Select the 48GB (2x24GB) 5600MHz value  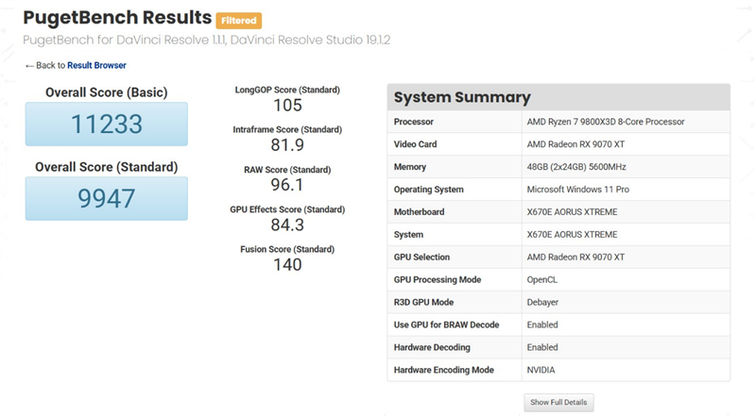click(576, 167)
